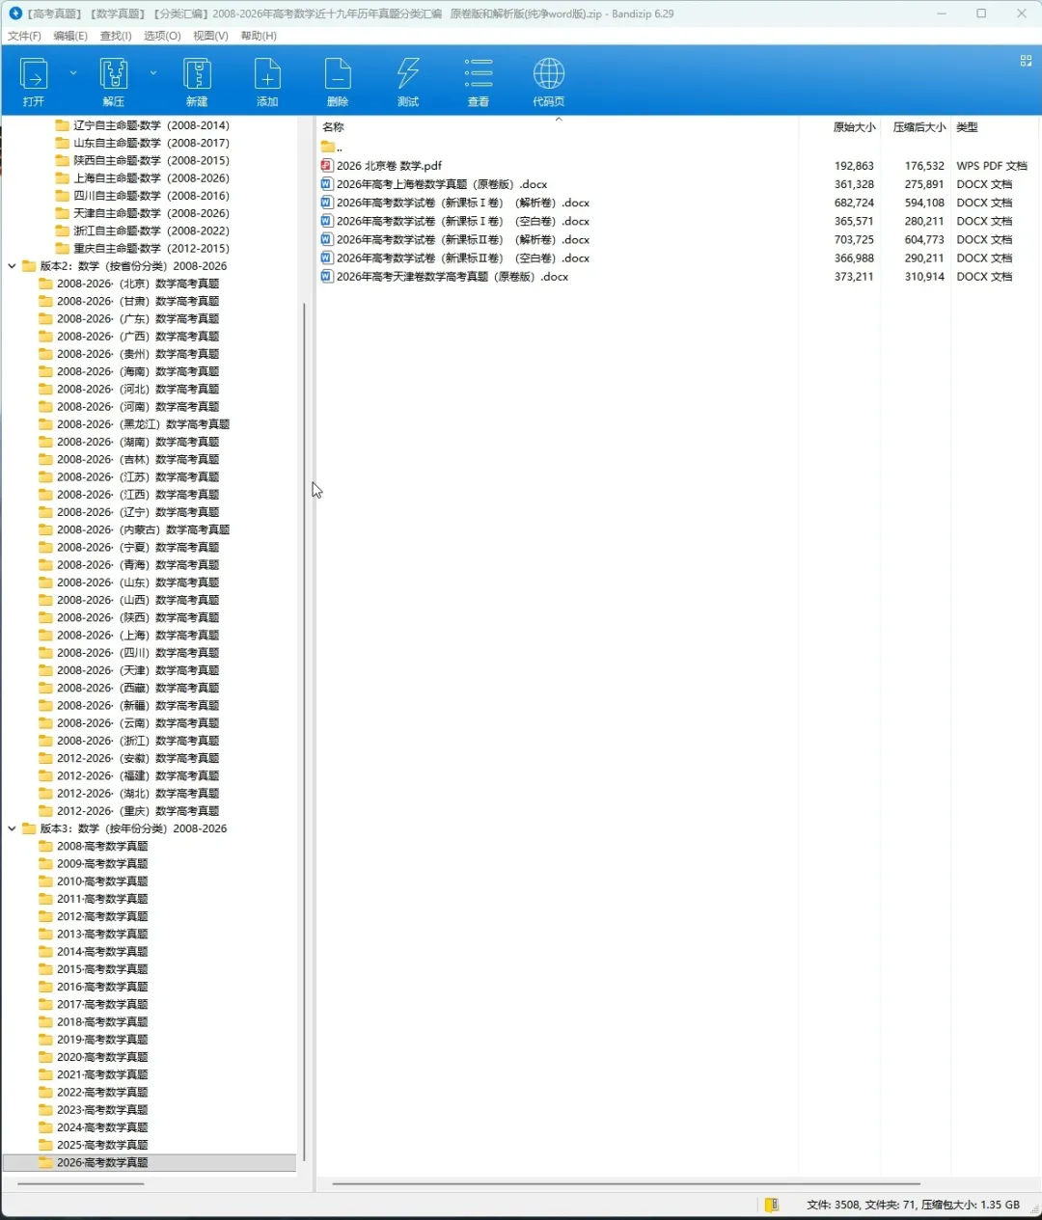Image resolution: width=1042 pixels, height=1220 pixels.
Task: Click the WPS PDF 文档 type cell
Action: pos(992,166)
